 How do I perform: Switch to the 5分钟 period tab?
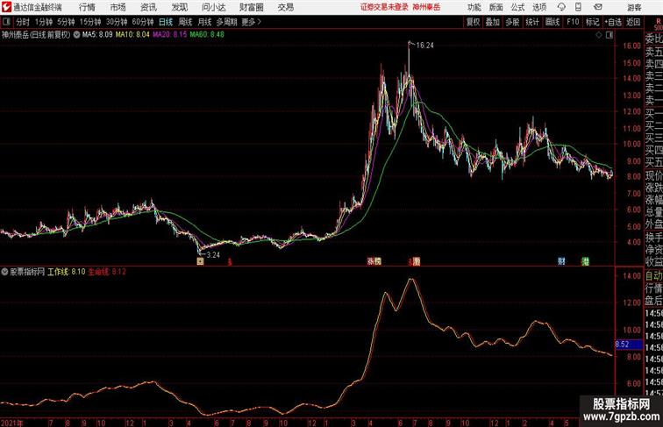[66, 22]
